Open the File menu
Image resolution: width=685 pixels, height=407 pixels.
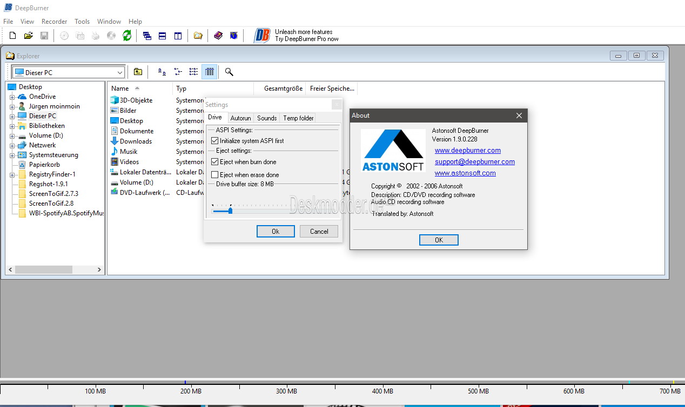8,22
